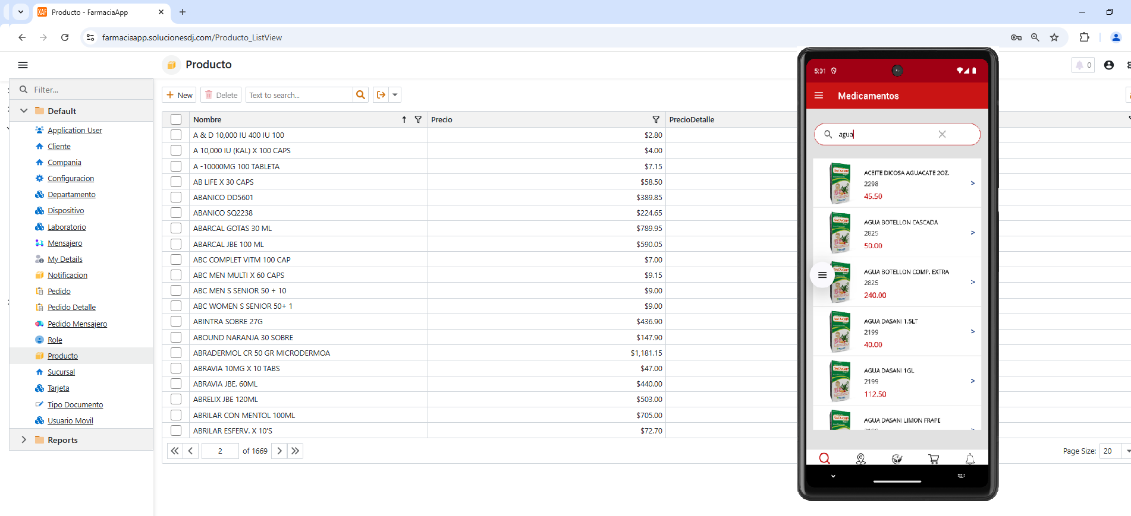Check the row A & D 10,000 IU 400 IU 100
The width and height of the screenshot is (1131, 516).
(176, 135)
